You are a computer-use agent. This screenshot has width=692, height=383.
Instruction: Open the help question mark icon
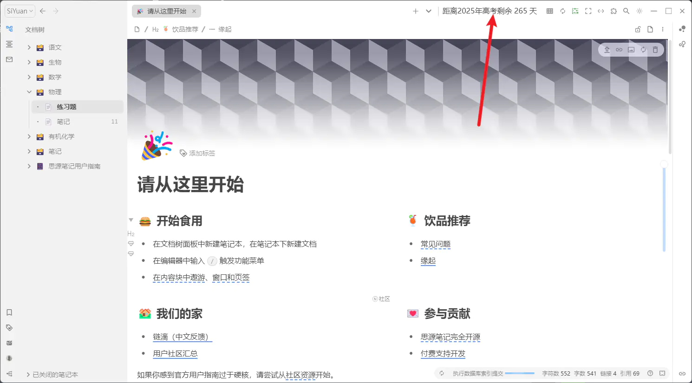650,373
